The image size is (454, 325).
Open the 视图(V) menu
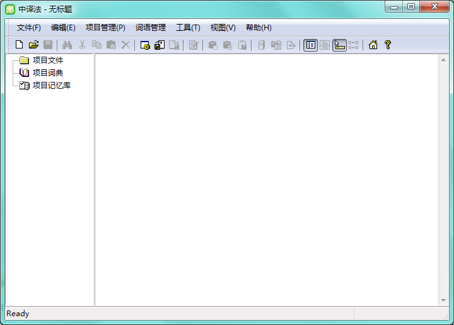click(223, 28)
